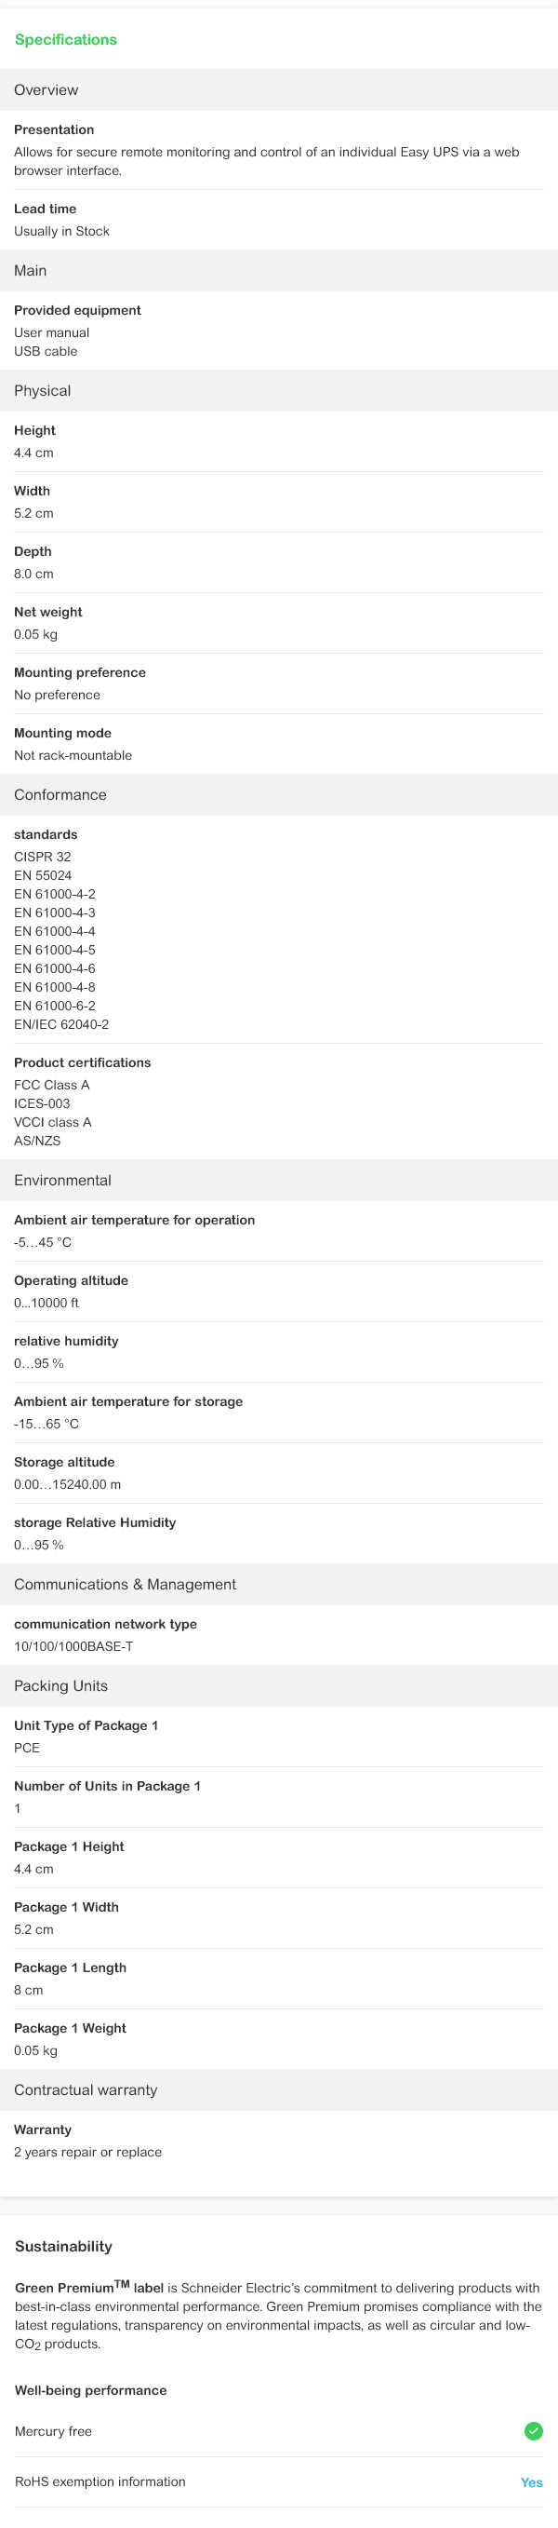This screenshot has width=558, height=2528.
Task: Click the green Mercury free checkmark icon
Action: (x=534, y=2430)
